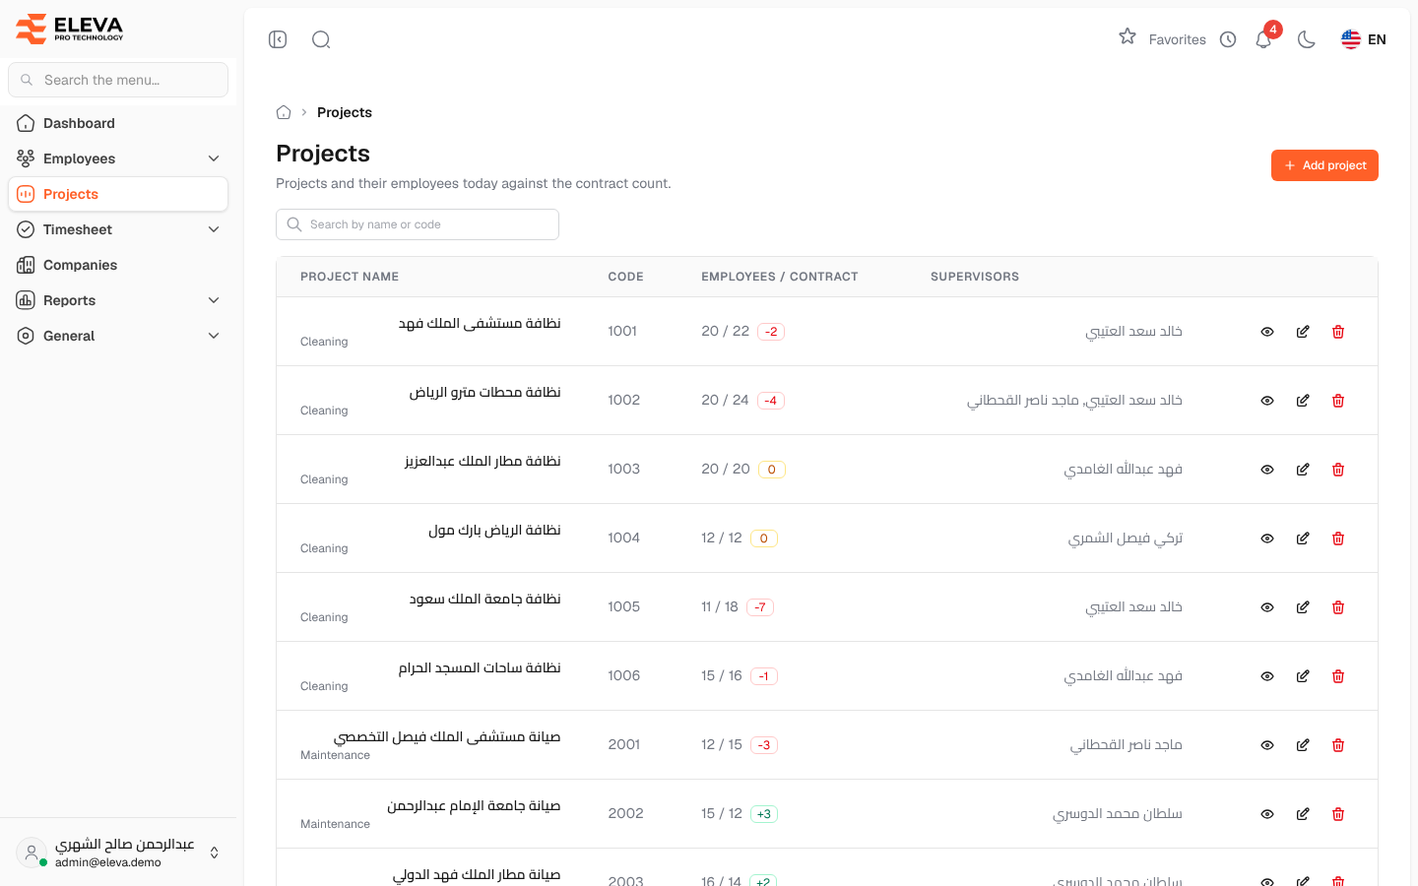Open Dashboard in the sidebar
The width and height of the screenshot is (1418, 886).
click(x=118, y=123)
